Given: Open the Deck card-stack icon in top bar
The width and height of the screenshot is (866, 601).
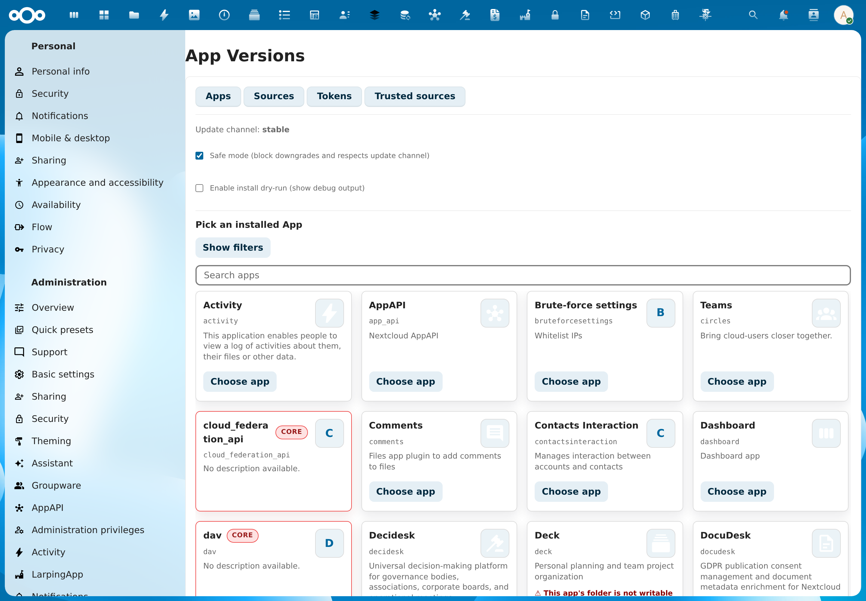Looking at the screenshot, I should click(x=254, y=15).
